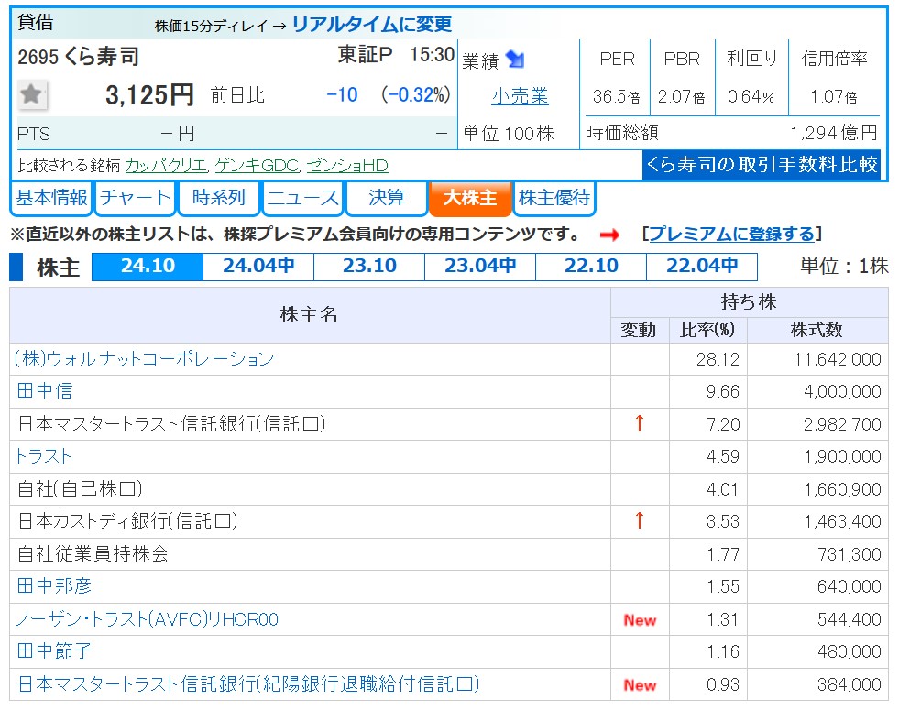
Task: Open shareholder 田中信
Action: pyautogui.click(x=45, y=391)
